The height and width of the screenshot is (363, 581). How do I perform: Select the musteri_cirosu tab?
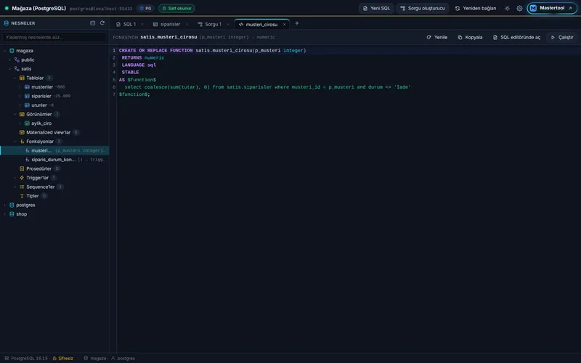coord(261,25)
